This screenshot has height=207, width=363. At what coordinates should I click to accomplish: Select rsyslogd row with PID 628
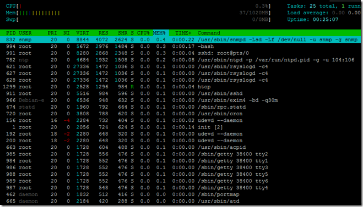click(180, 80)
